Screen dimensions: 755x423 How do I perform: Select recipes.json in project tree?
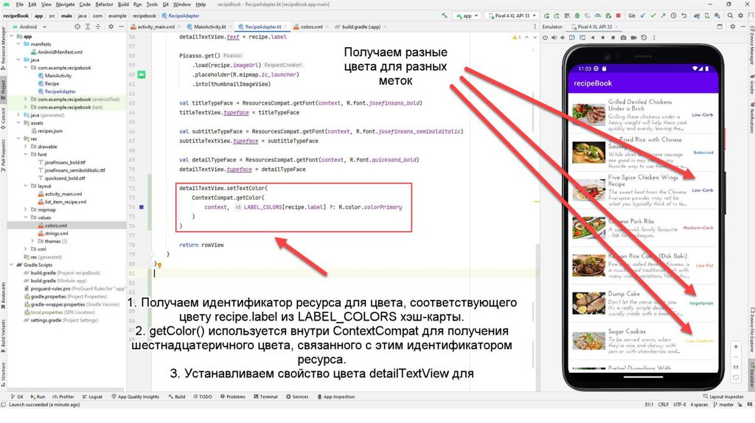[50, 131]
